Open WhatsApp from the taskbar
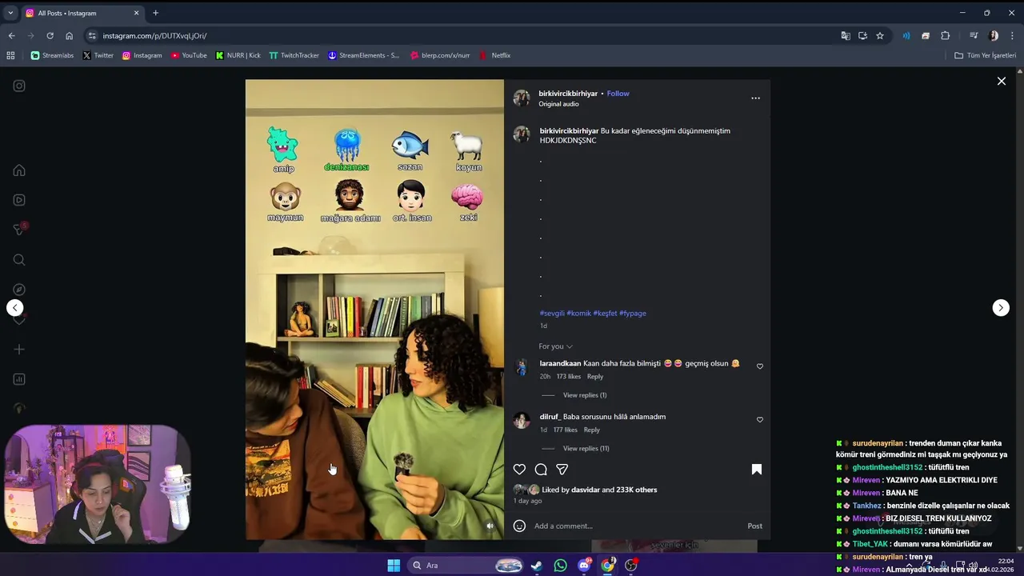 pyautogui.click(x=561, y=566)
